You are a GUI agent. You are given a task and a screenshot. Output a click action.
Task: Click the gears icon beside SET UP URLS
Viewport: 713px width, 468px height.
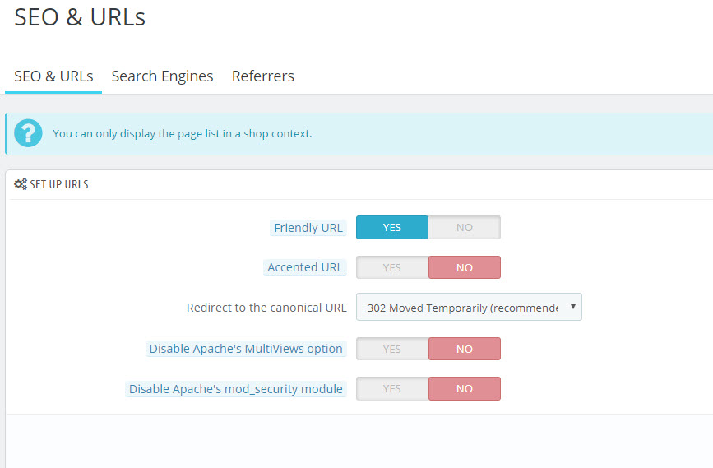(21, 184)
